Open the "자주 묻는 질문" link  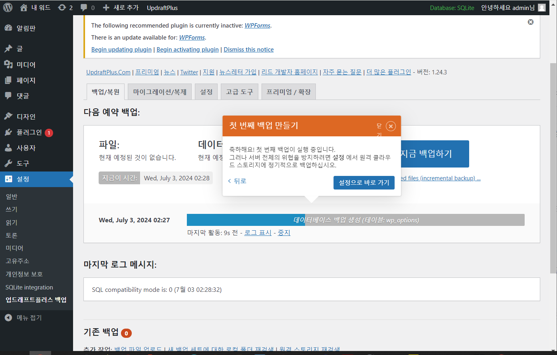point(342,72)
